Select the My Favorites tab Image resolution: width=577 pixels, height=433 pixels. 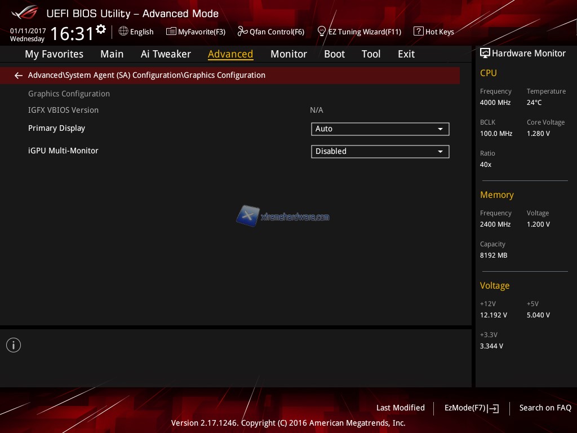[54, 54]
